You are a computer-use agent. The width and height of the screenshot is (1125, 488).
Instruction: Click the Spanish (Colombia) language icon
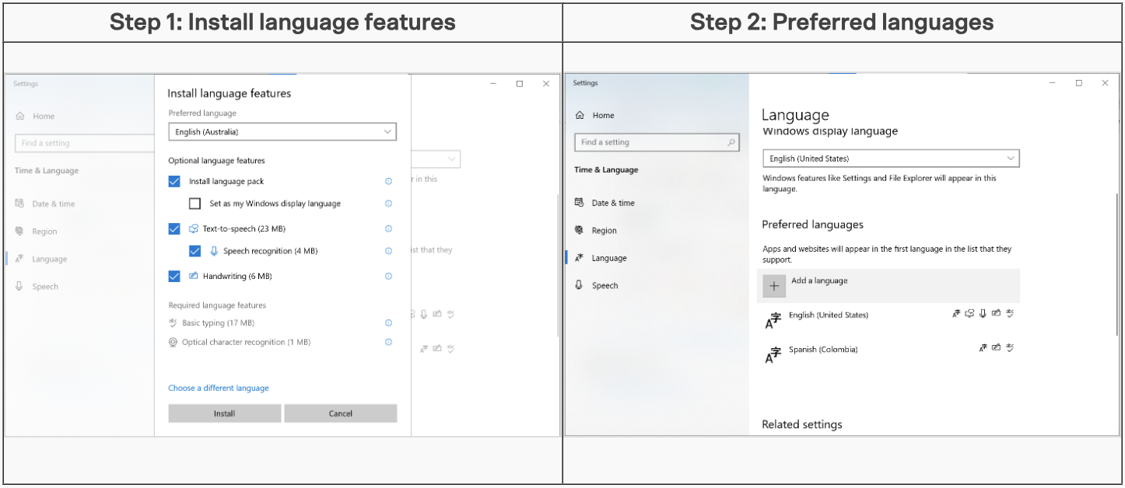[x=773, y=354]
